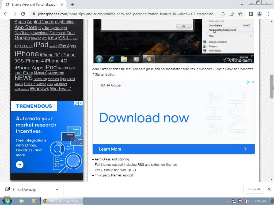
Task: Open the iPhone 4G tag link
Action: (x=56, y=61)
